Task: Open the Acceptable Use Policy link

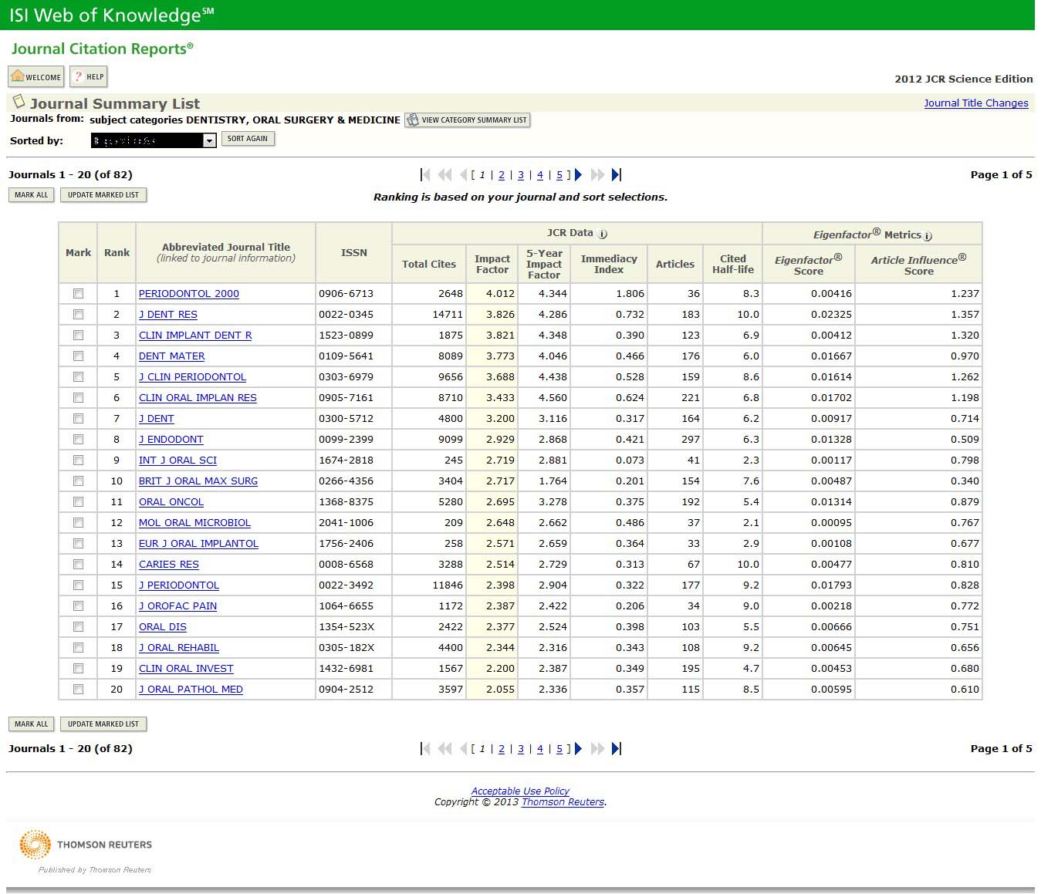Action: coord(520,791)
